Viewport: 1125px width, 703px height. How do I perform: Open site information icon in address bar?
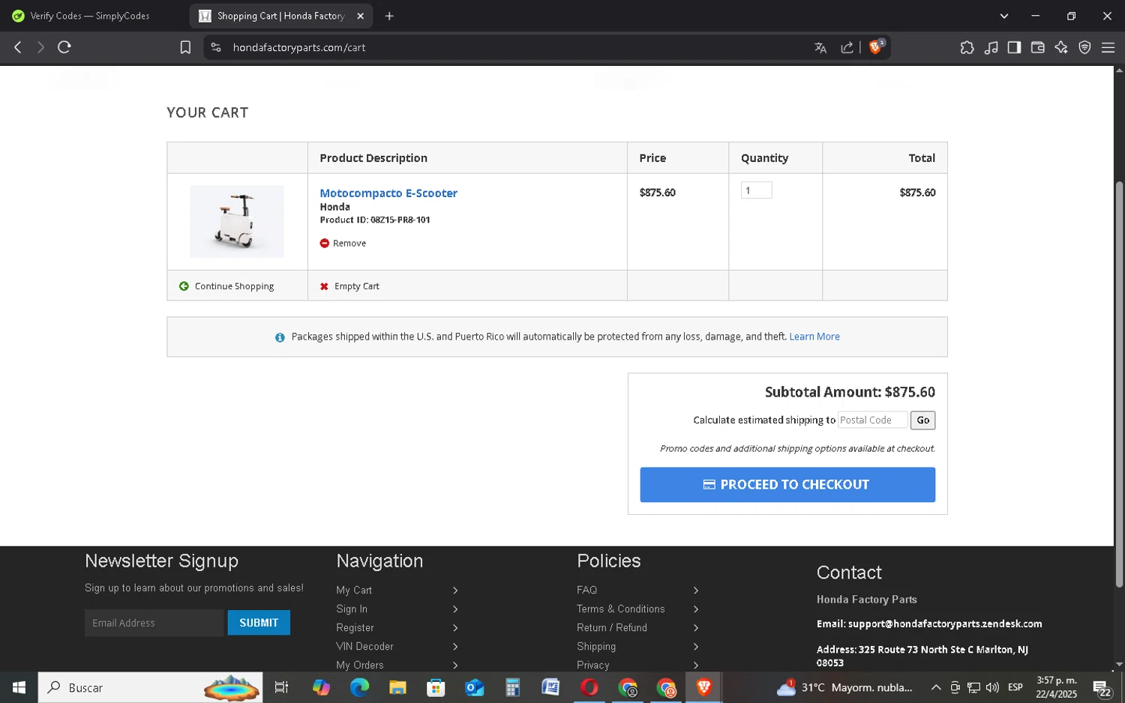216,47
